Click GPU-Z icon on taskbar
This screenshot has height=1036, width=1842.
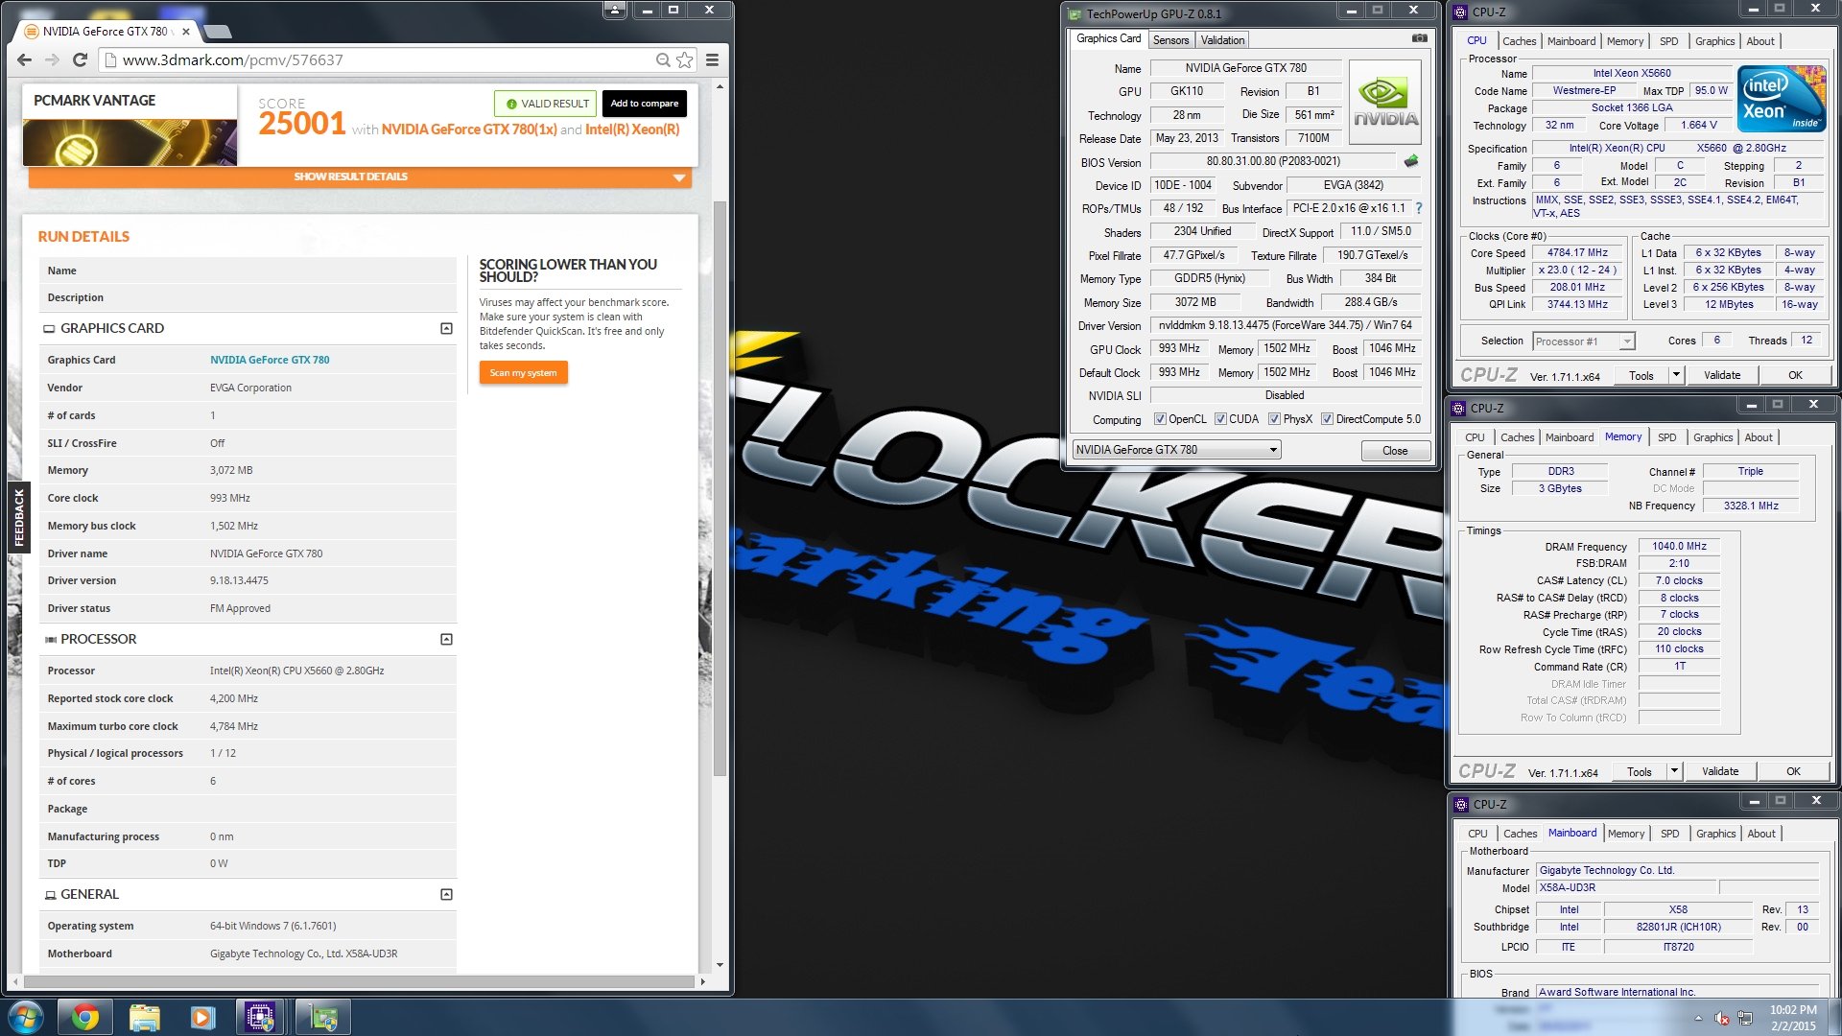point(323,1017)
